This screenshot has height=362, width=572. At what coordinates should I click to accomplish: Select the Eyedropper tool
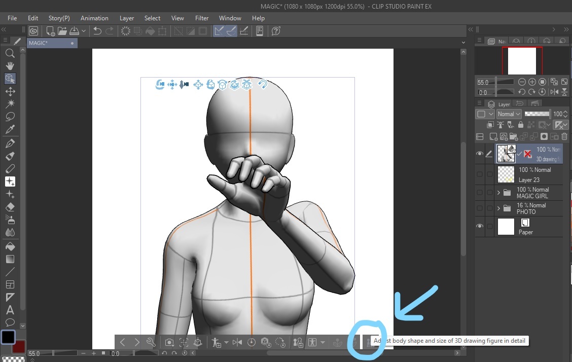tap(10, 130)
